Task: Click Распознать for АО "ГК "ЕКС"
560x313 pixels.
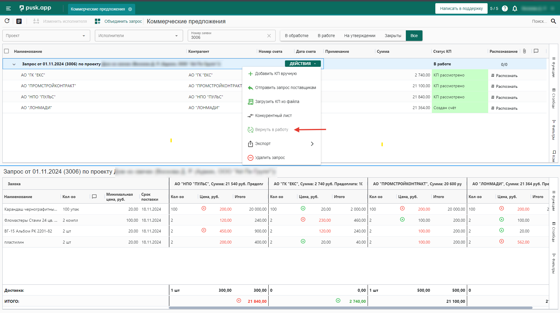Action: 504,76
